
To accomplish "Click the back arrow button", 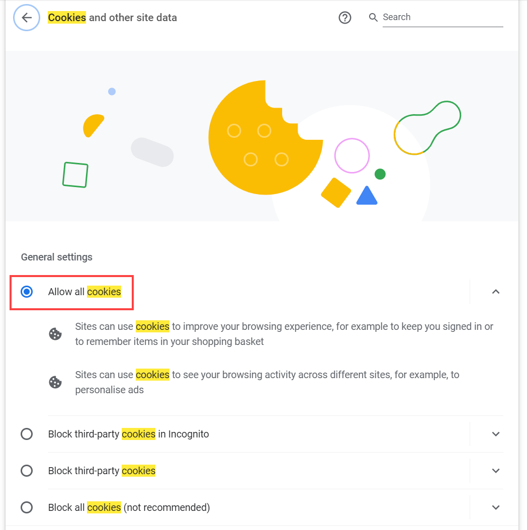I will pos(27,18).
